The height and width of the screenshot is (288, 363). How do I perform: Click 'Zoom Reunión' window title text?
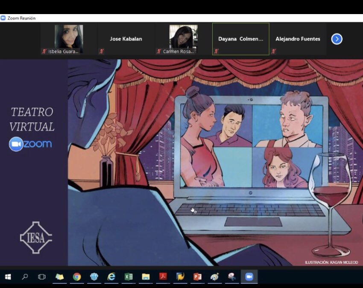tap(21, 18)
